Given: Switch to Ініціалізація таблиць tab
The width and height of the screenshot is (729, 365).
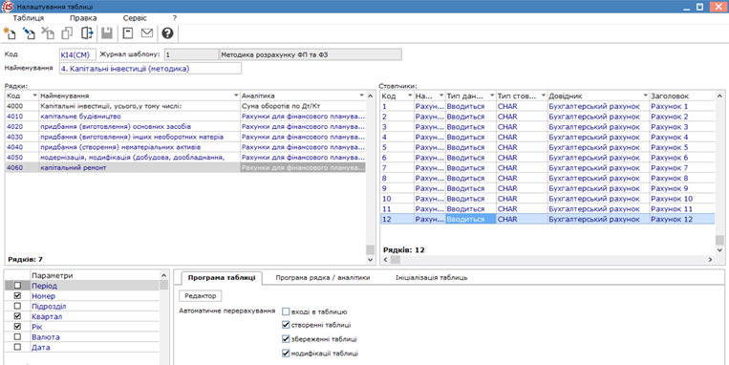Looking at the screenshot, I should (432, 278).
